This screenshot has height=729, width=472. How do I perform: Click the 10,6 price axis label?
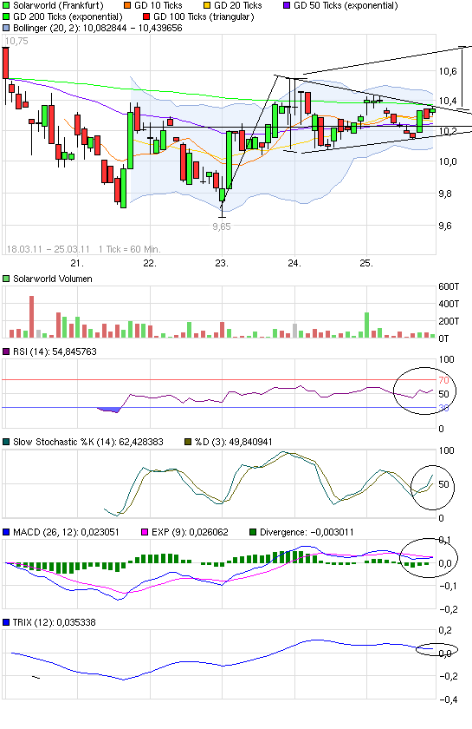(x=448, y=71)
